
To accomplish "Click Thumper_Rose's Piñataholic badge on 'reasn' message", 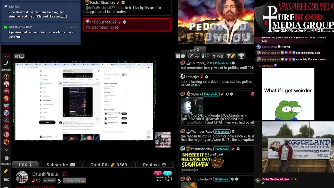I will tap(222, 132).
